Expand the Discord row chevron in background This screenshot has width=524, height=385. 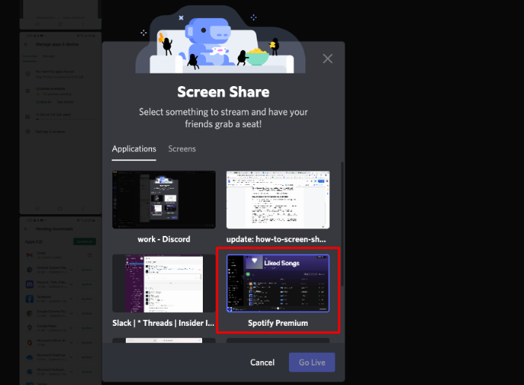click(x=71, y=285)
